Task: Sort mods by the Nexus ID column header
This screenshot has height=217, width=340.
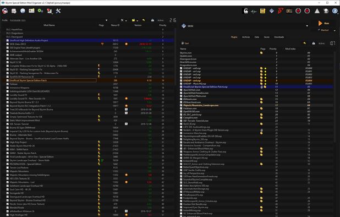Action: [x=116, y=25]
